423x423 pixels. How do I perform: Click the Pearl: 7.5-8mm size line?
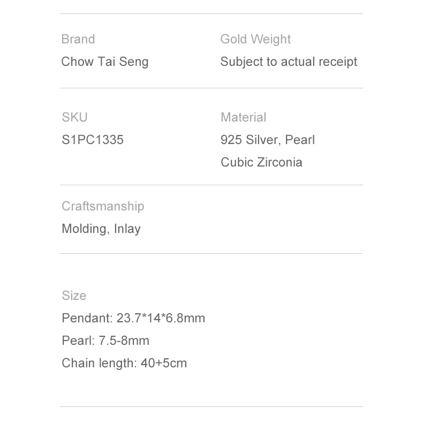pyautogui.click(x=105, y=341)
